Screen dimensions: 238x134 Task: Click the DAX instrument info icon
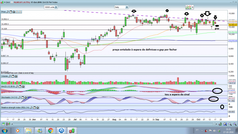pyautogui.click(x=12, y=2)
